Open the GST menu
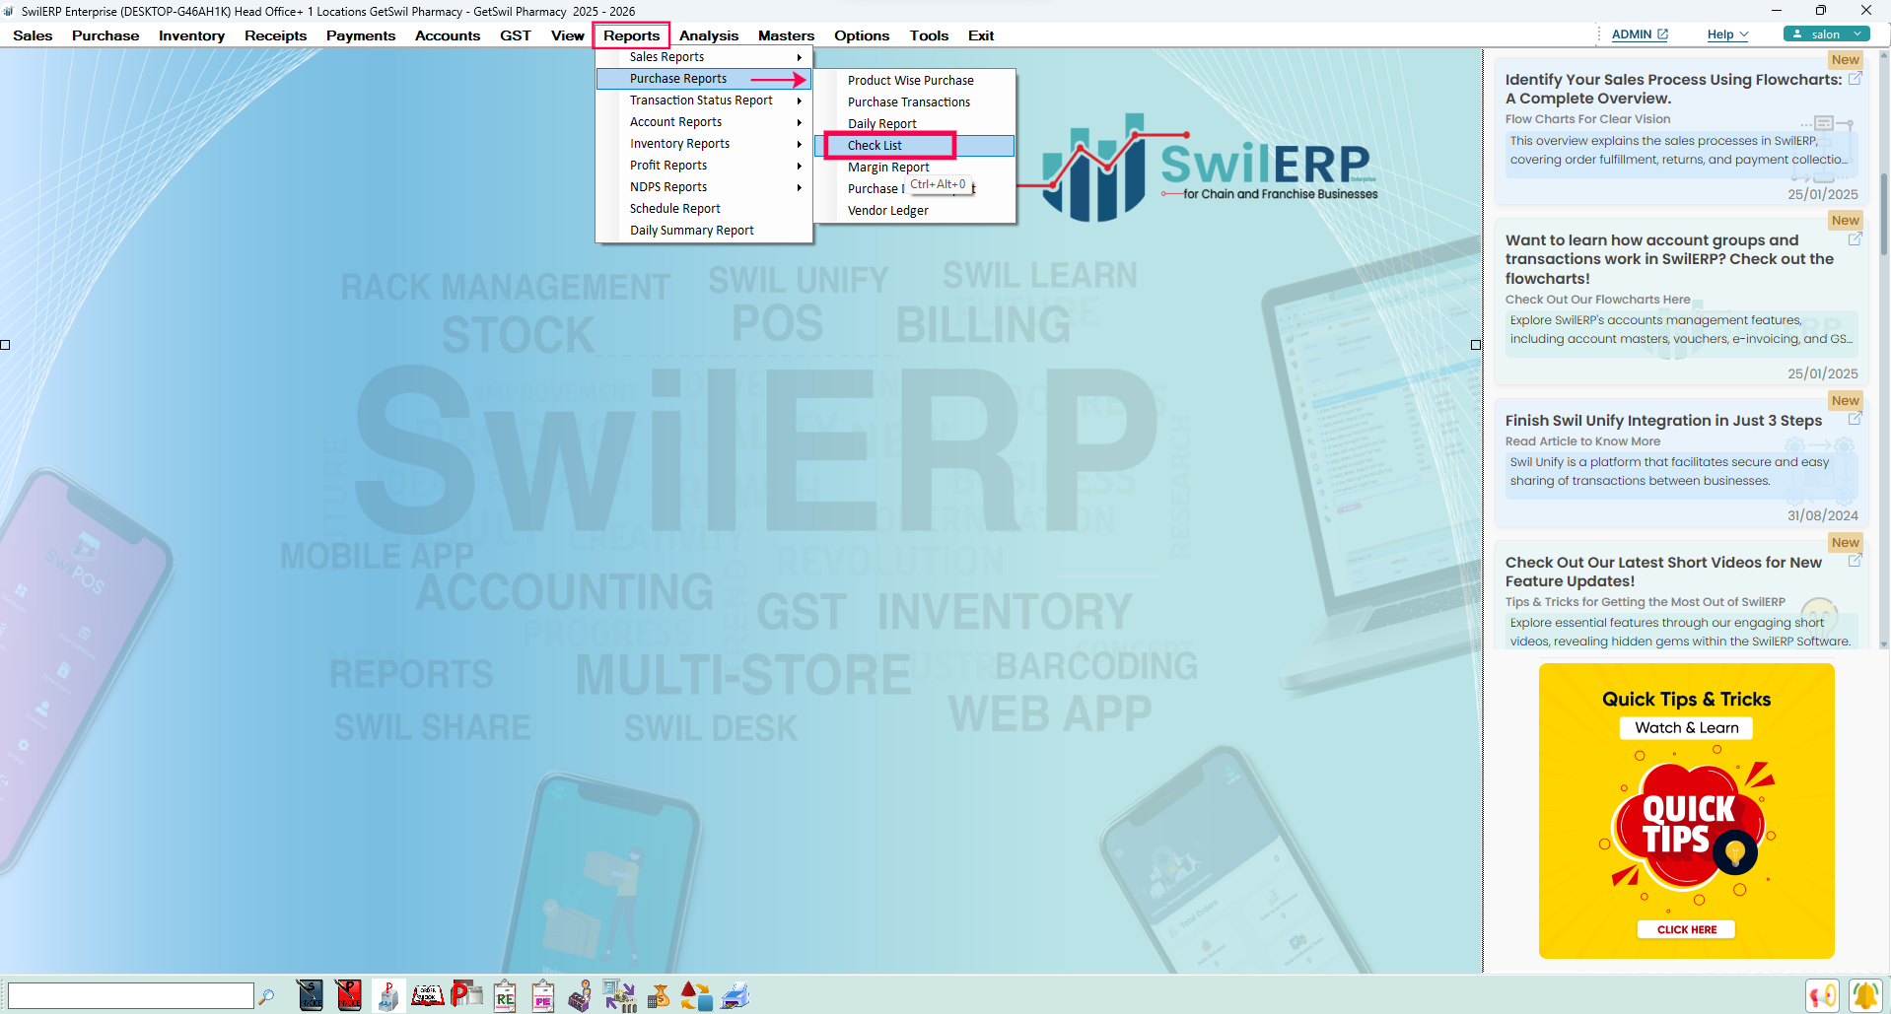Screen dimensions: 1891x1014 515,35
